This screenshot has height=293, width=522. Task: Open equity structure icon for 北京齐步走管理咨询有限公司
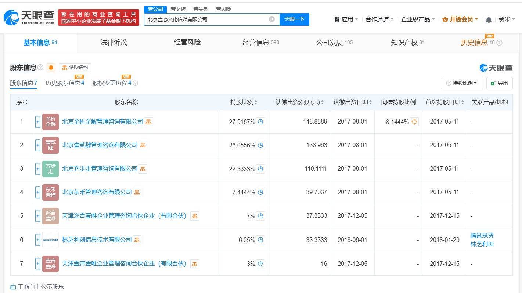(x=143, y=169)
